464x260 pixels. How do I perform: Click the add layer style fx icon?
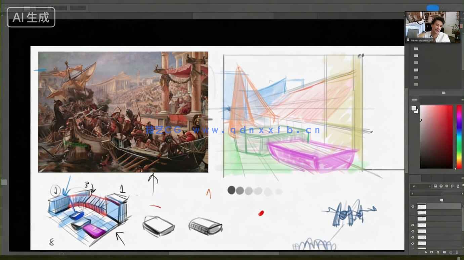[425, 252]
